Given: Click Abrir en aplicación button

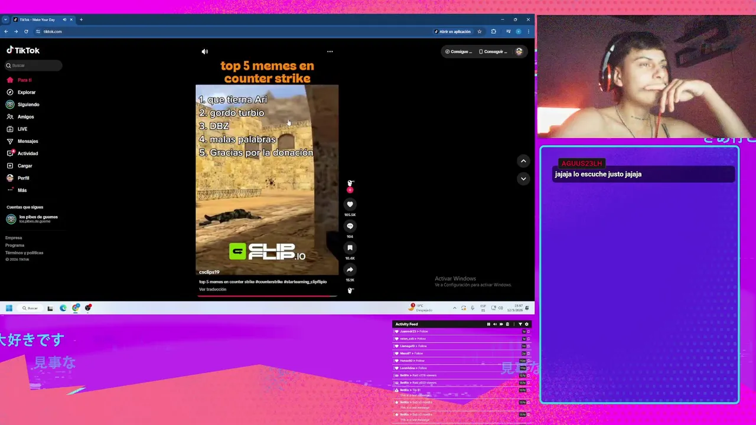Looking at the screenshot, I should pos(453,31).
